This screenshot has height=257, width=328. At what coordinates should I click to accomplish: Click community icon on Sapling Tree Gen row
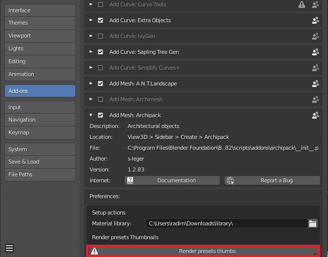tap(315, 52)
